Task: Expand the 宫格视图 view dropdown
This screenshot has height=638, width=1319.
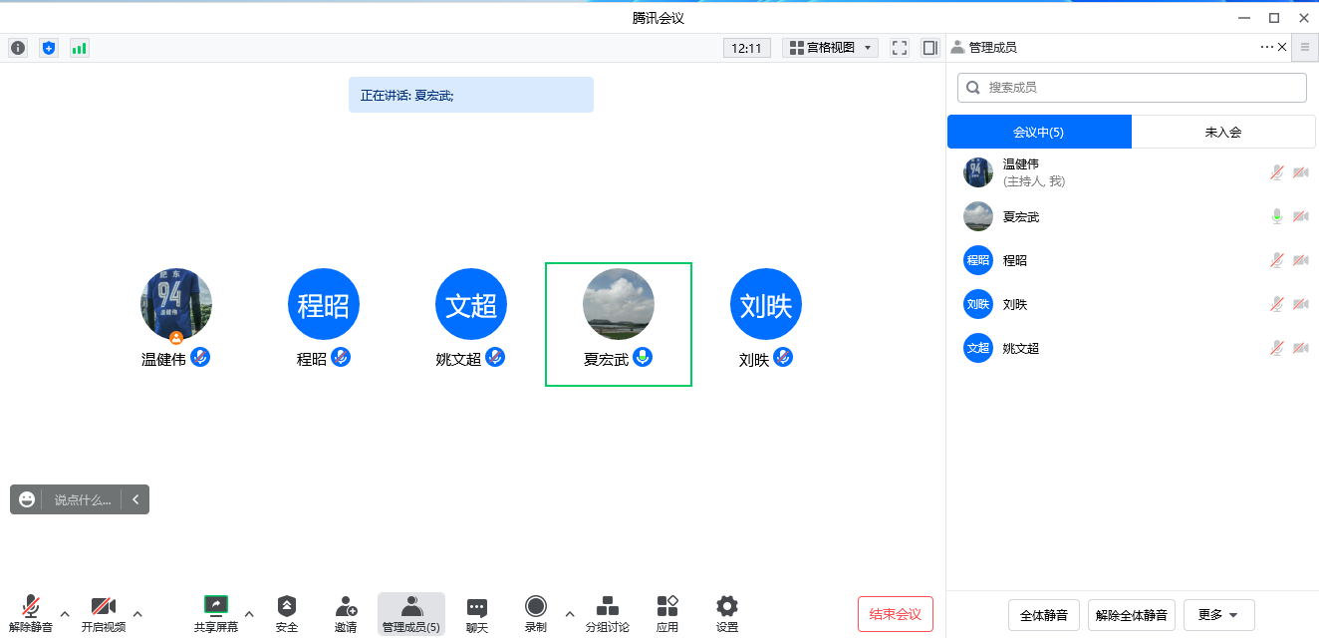Action: click(830, 48)
